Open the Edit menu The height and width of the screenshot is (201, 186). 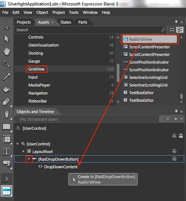point(16,12)
